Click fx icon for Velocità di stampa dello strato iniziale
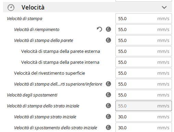Viewport: 174px width, 132px height. coord(108,106)
